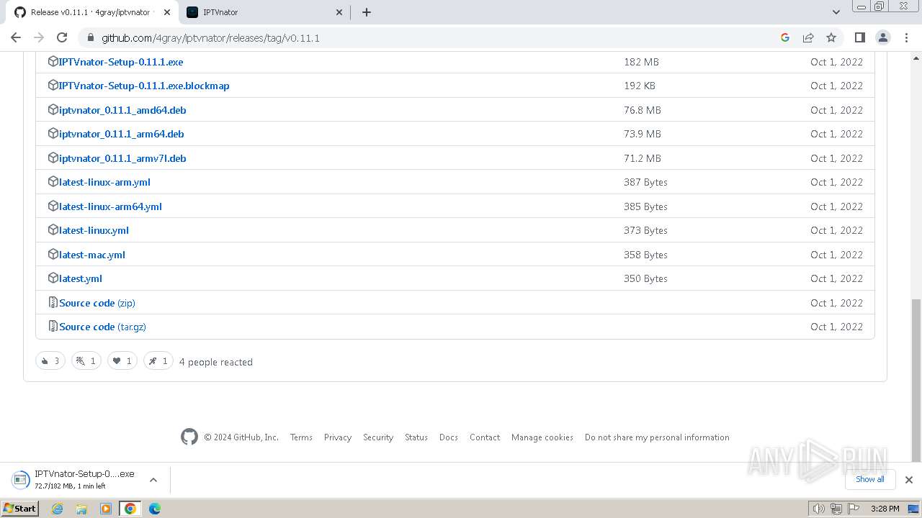Image resolution: width=922 pixels, height=518 pixels.
Task: Open the Chrome profile avatar
Action: point(882,37)
